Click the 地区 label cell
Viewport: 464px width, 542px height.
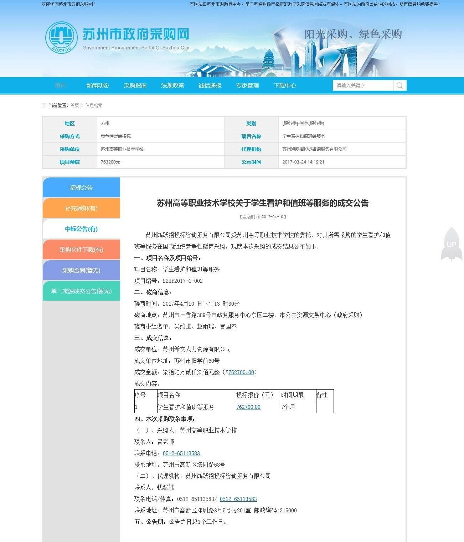tap(69, 123)
